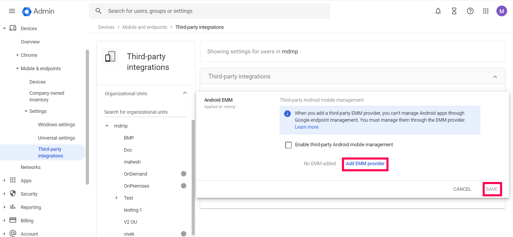Enable third-party Android mobile management checkbox
Image resolution: width=513 pixels, height=237 pixels.
pos(289,145)
